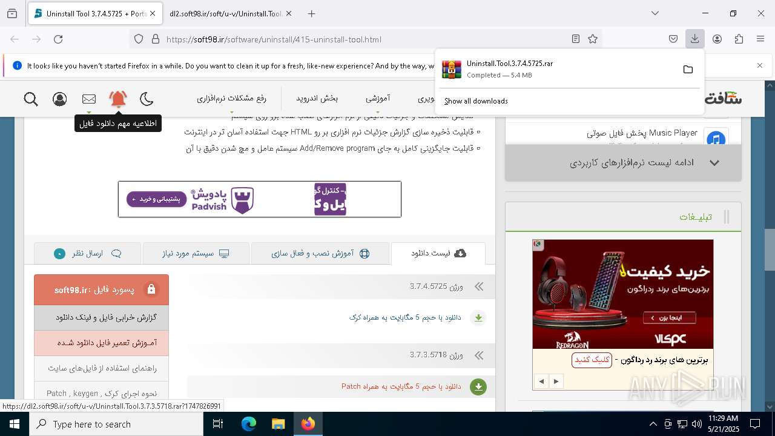Open the Windows Start menu
This screenshot has height=436, width=775.
click(15, 424)
